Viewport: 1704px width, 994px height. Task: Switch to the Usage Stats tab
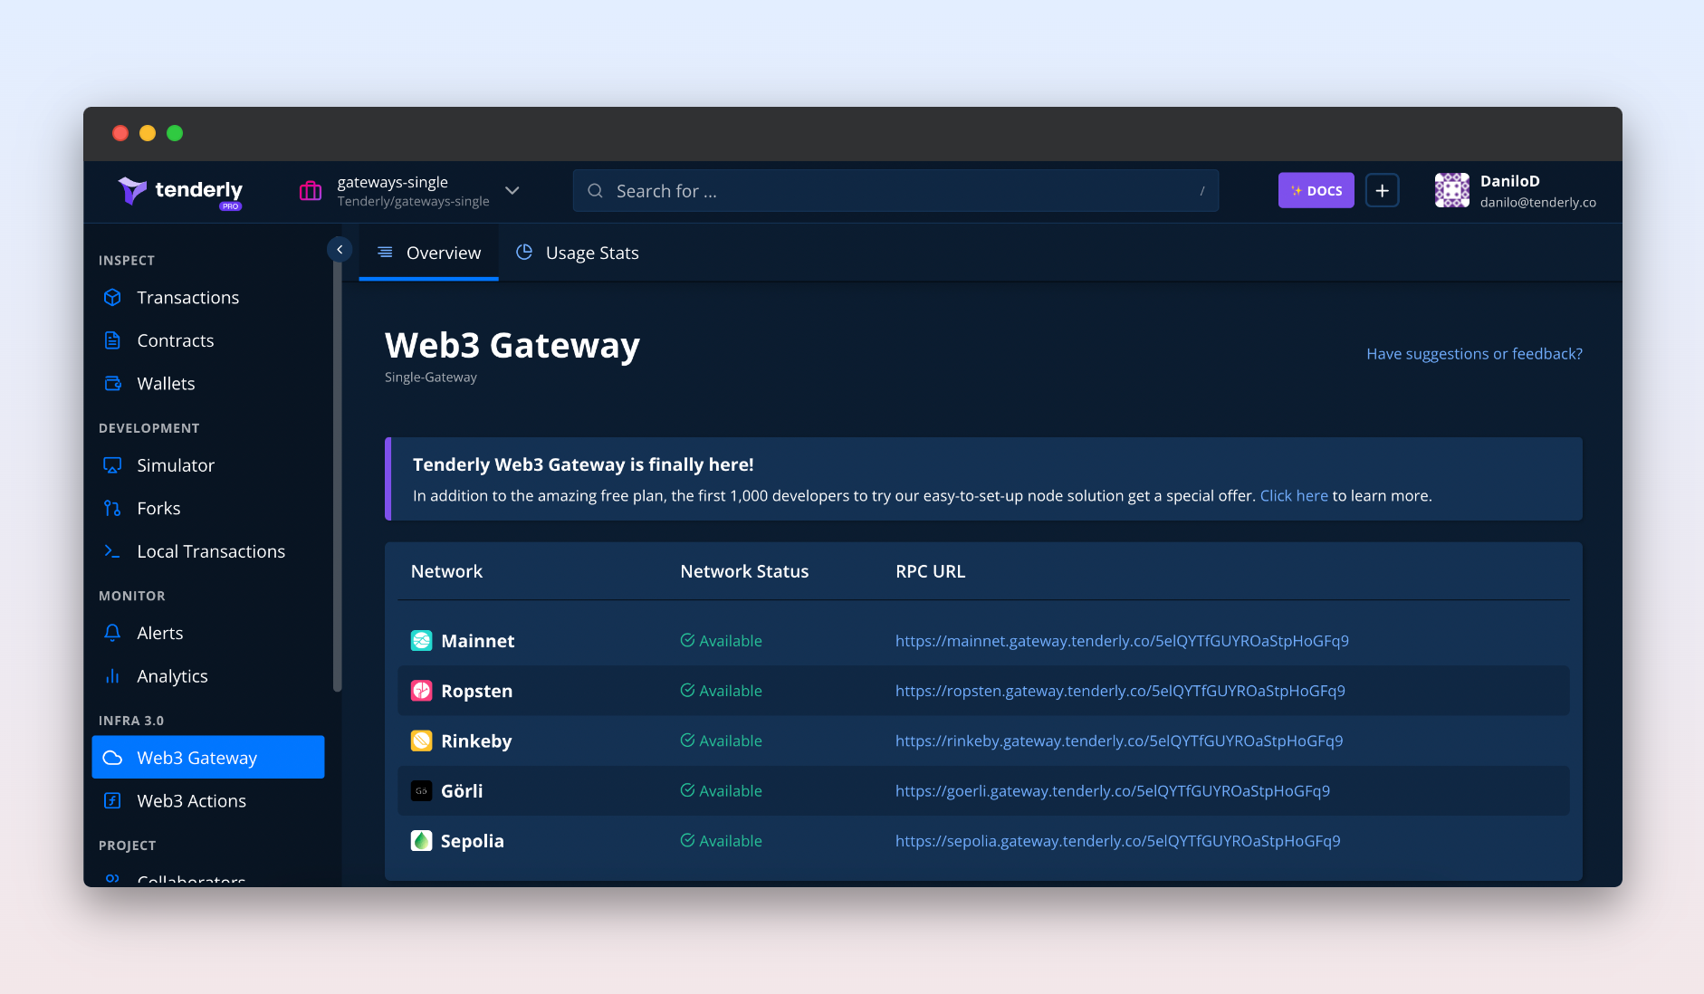578,253
